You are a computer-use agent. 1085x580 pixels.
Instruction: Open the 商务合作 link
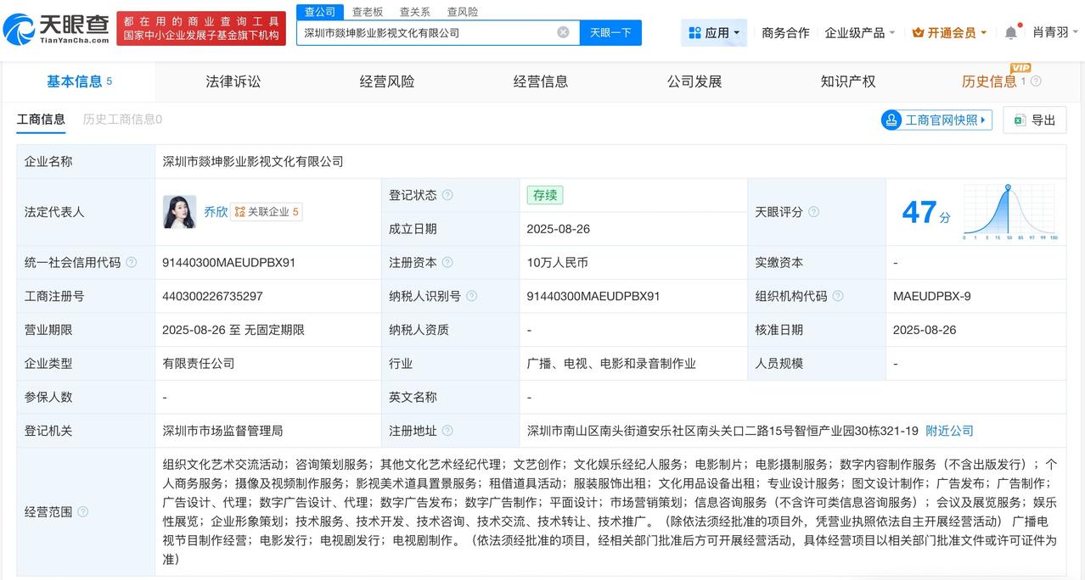785,32
